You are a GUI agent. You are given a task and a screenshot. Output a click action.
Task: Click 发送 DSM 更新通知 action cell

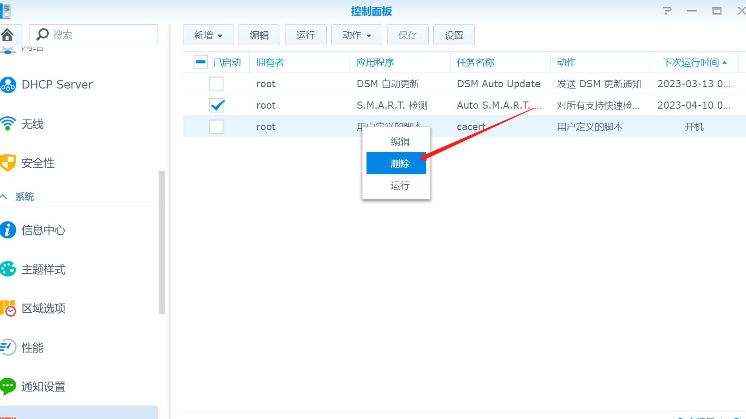click(x=599, y=84)
